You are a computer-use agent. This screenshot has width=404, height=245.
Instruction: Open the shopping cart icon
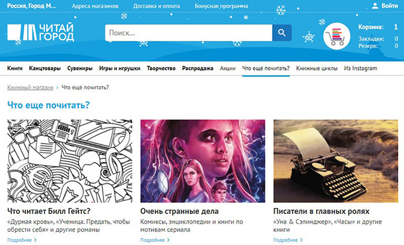pos(336,36)
